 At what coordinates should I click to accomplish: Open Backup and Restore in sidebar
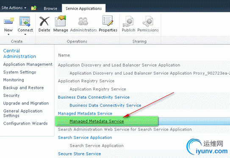[x=23, y=87]
